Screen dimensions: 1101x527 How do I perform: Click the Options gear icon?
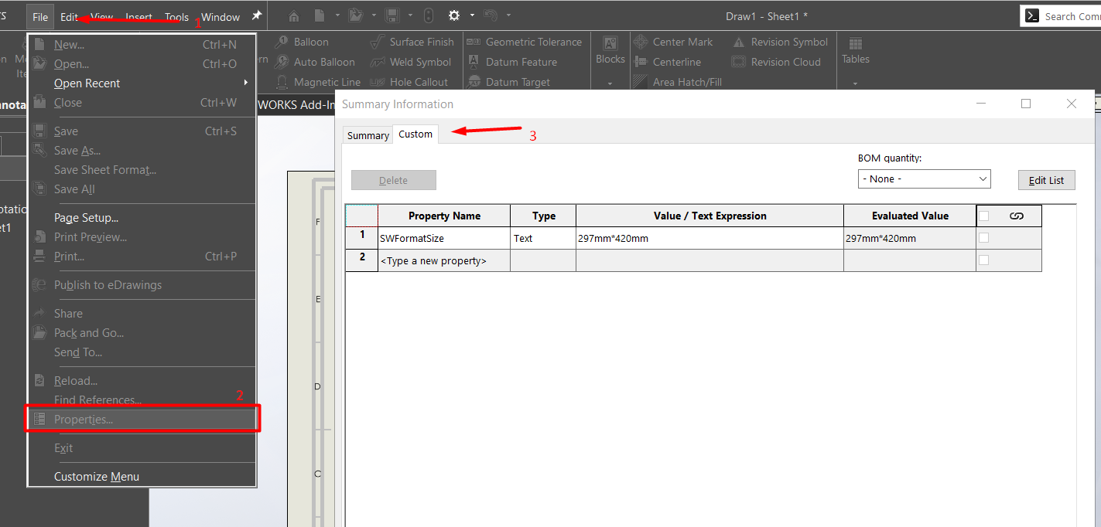(454, 16)
